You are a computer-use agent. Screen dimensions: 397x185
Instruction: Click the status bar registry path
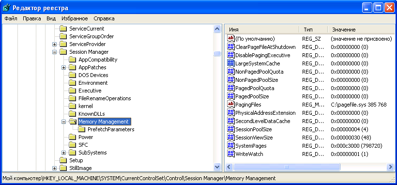click(x=139, y=178)
